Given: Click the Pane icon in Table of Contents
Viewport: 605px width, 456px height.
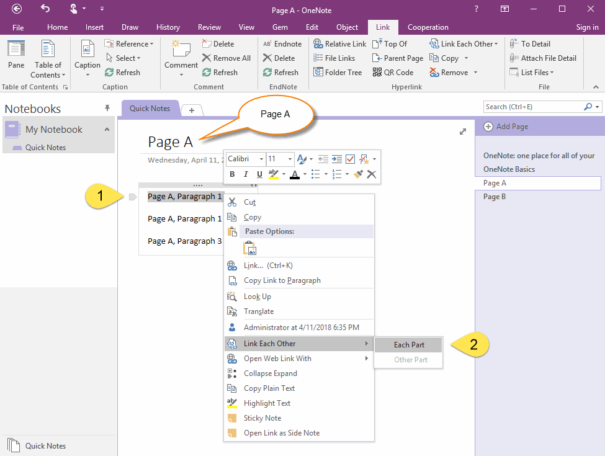Looking at the screenshot, I should pyautogui.click(x=16, y=55).
